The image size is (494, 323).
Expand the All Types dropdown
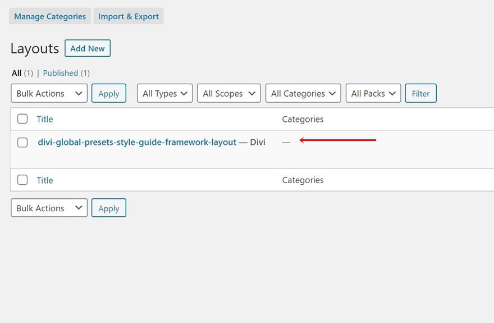(x=164, y=93)
